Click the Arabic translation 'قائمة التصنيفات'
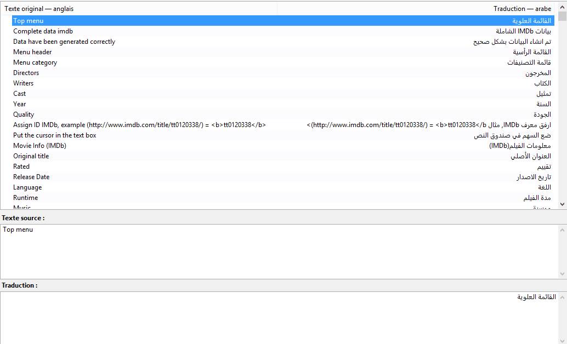Viewport: 567px width, 344px height. point(529,62)
